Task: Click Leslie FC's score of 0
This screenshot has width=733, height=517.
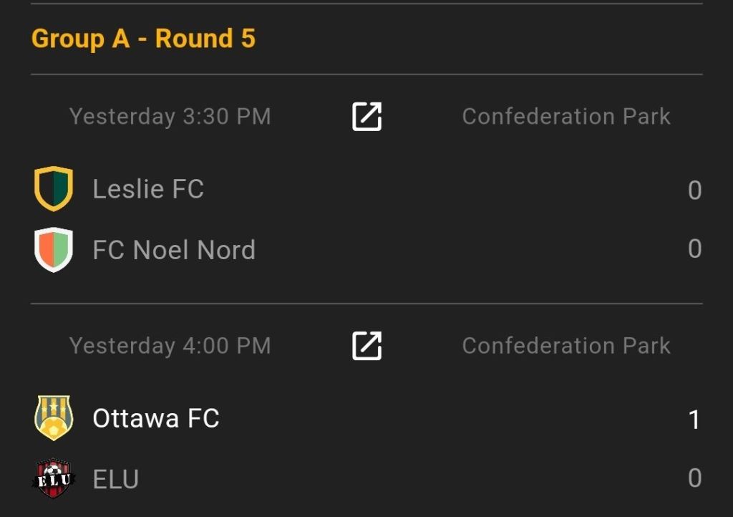Action: coord(694,190)
